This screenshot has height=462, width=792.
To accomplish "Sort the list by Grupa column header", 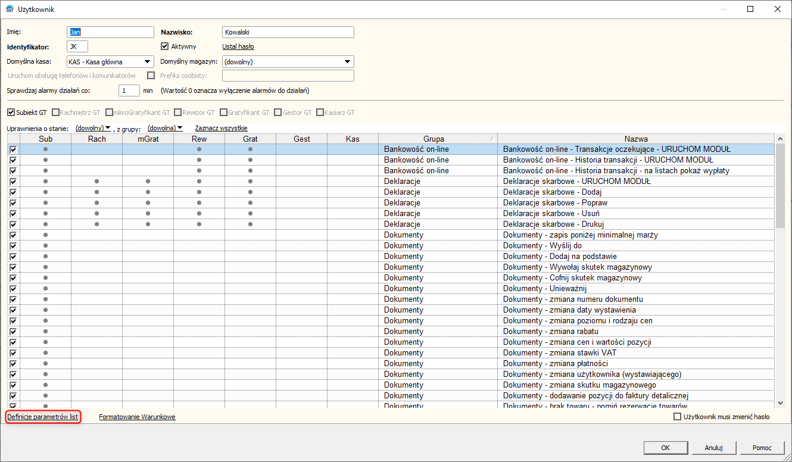I will click(x=434, y=139).
